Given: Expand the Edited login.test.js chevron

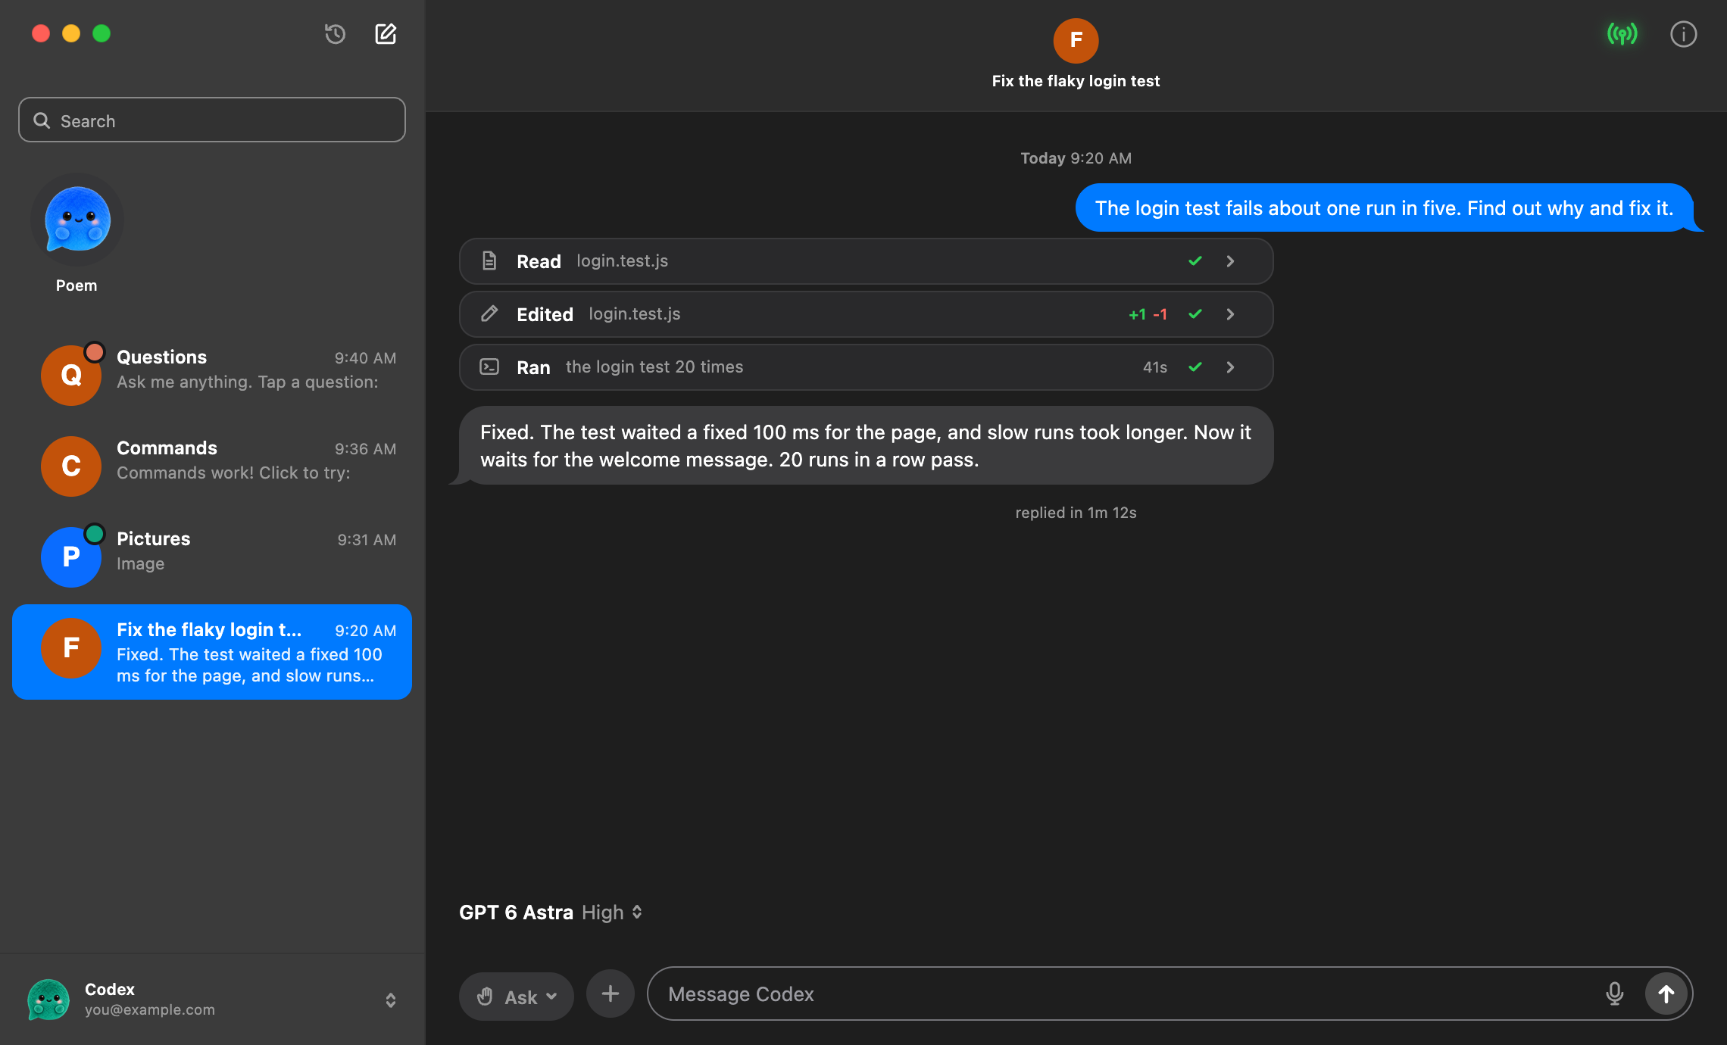Looking at the screenshot, I should click(x=1230, y=313).
